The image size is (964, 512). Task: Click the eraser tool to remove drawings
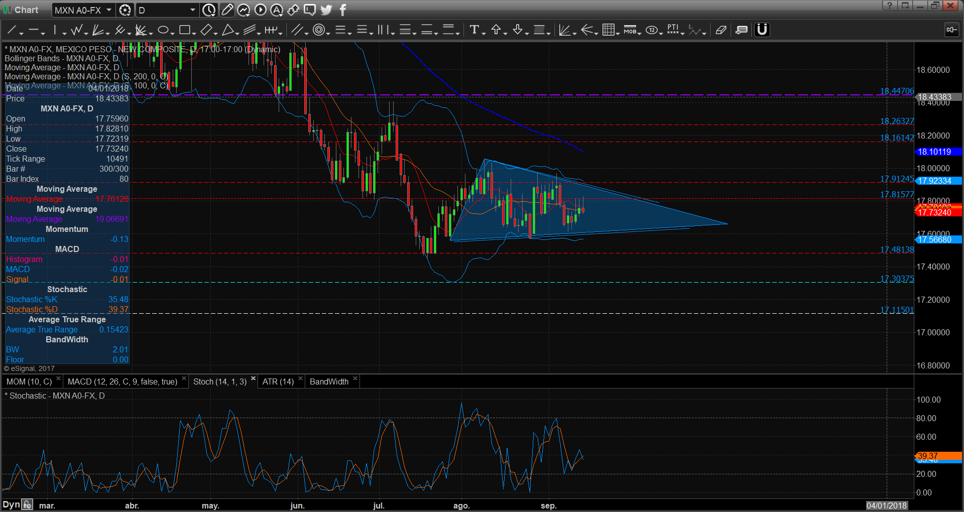721,30
